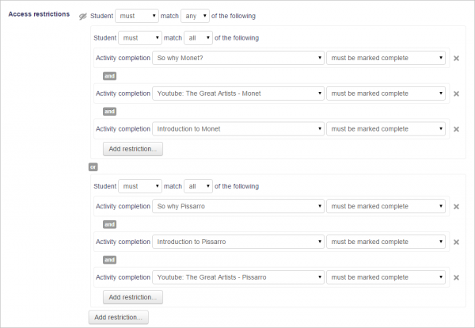Click the bottom outer 'Add restriction...' button

point(118,317)
